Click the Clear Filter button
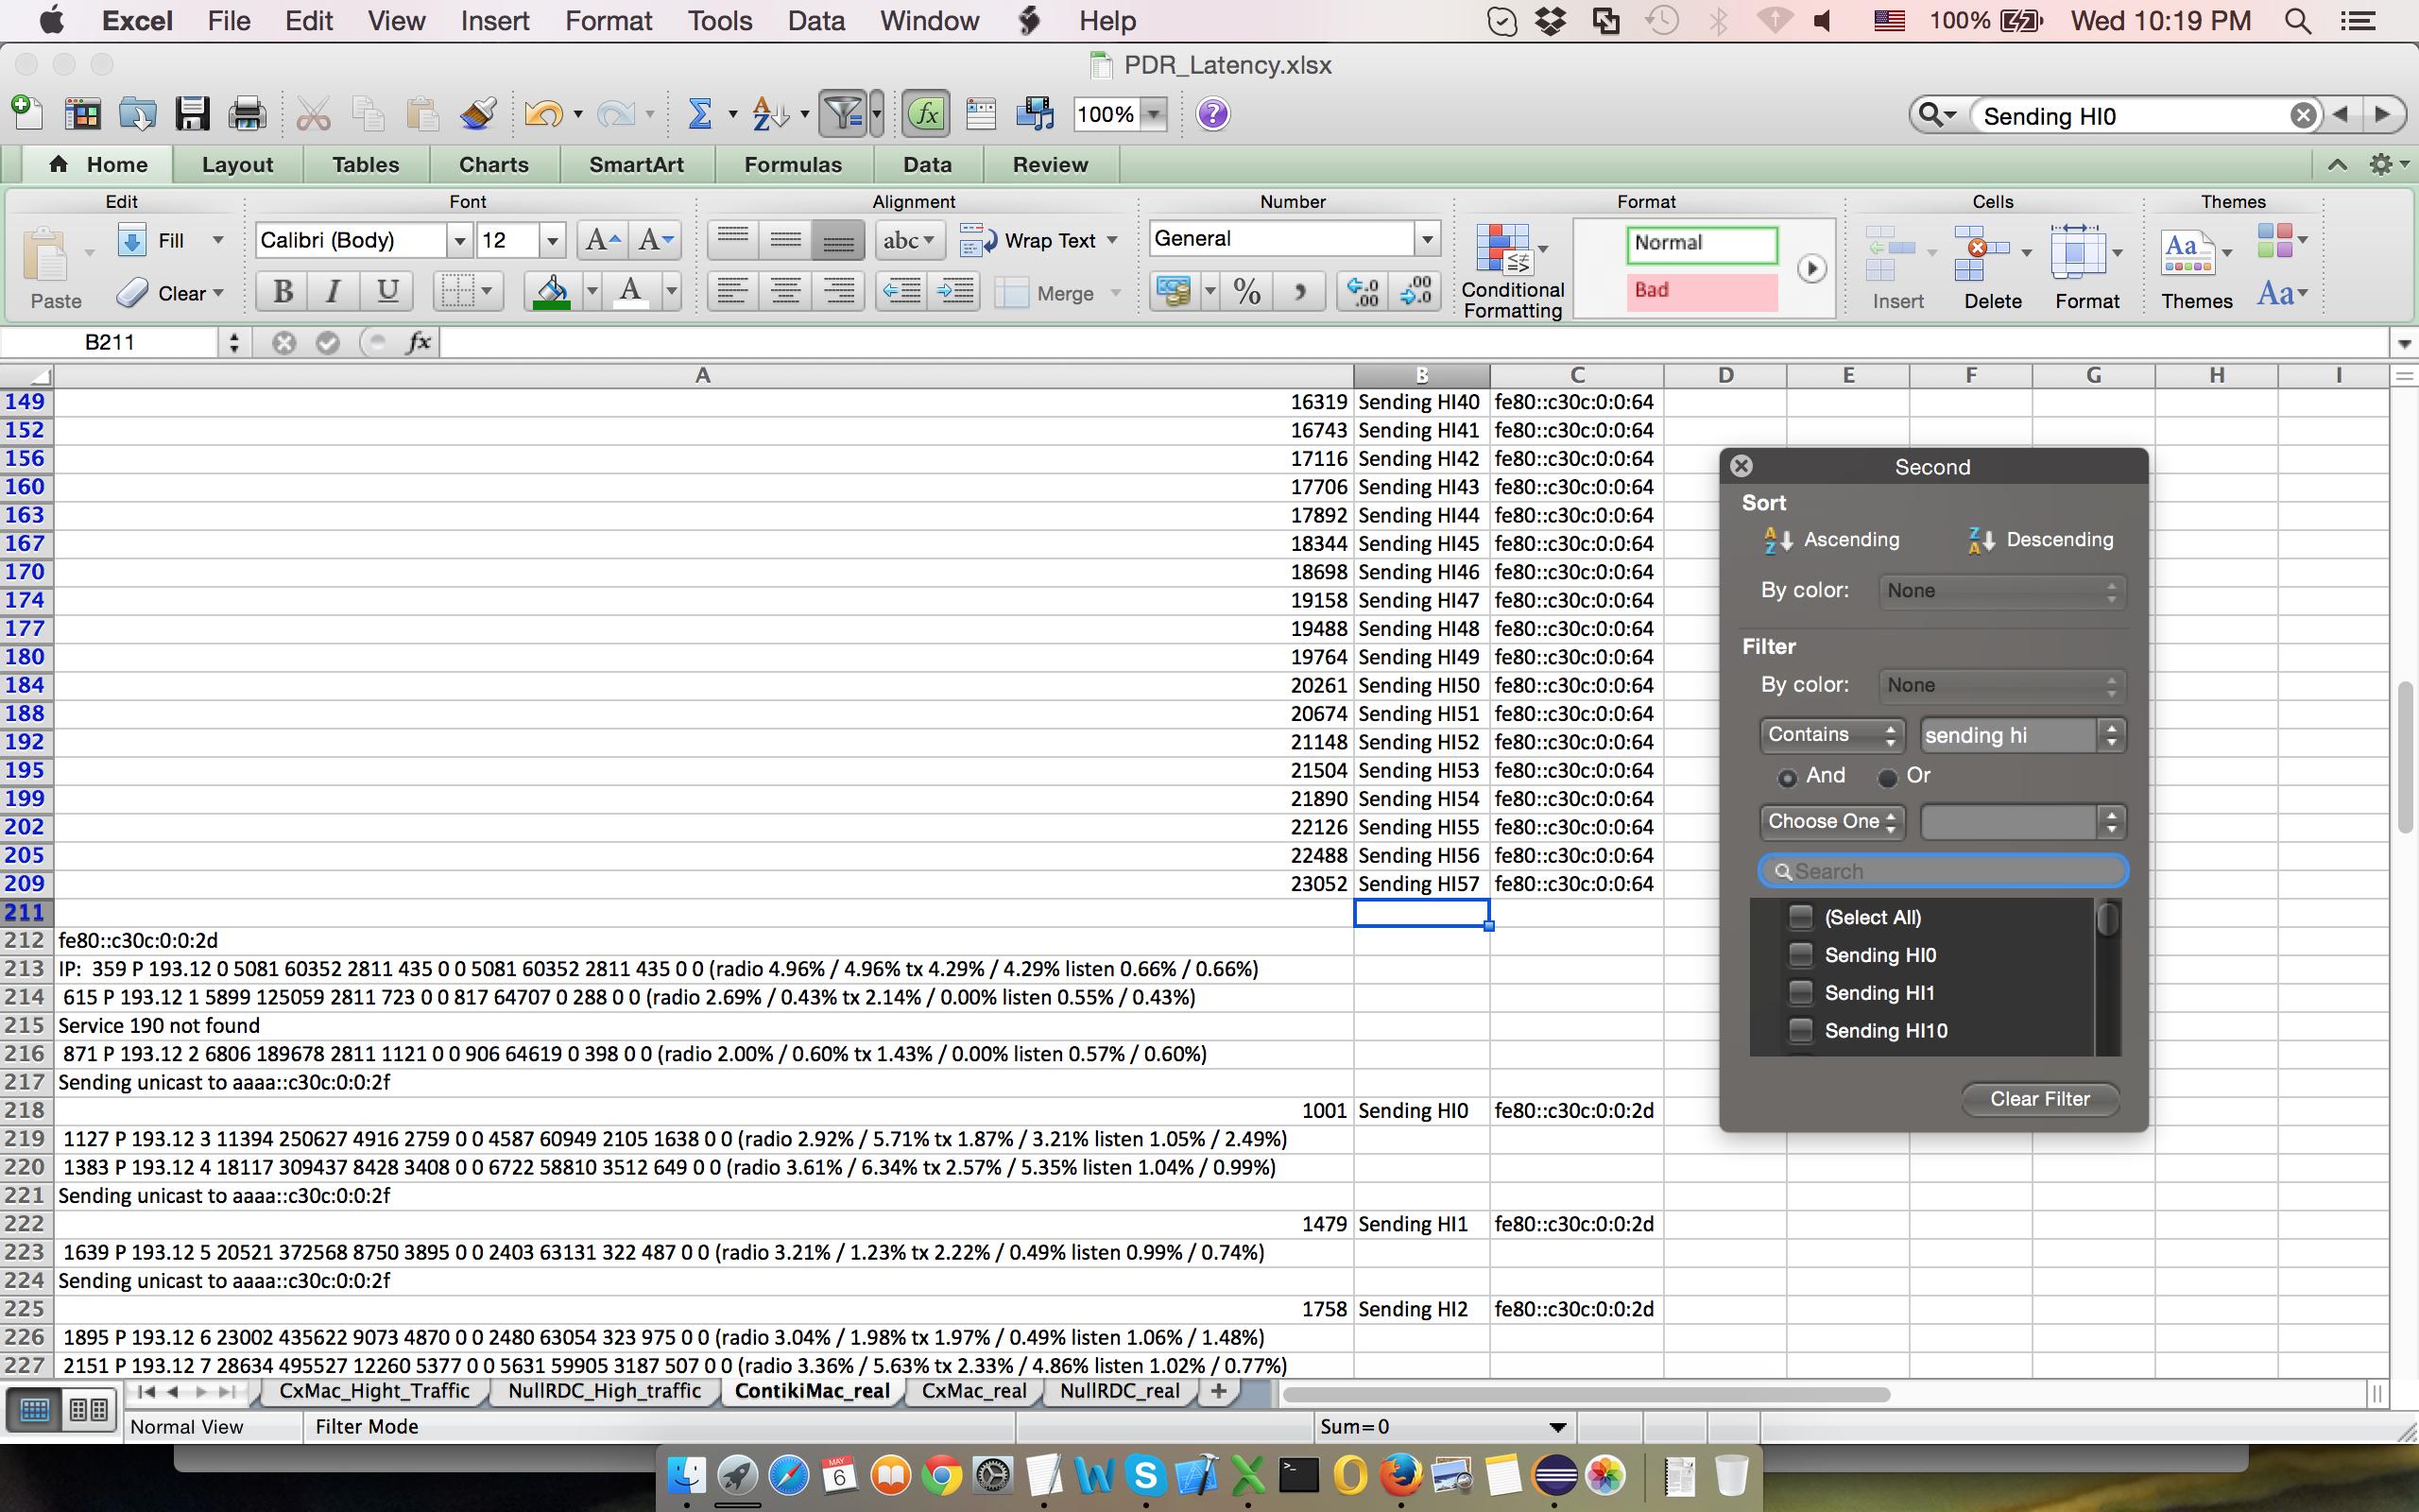The width and height of the screenshot is (2419, 1512). [x=2039, y=1099]
